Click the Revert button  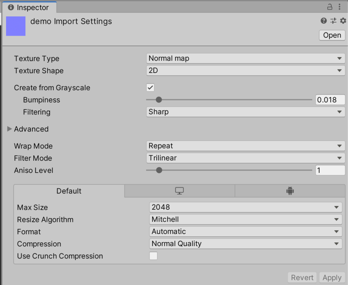click(302, 278)
